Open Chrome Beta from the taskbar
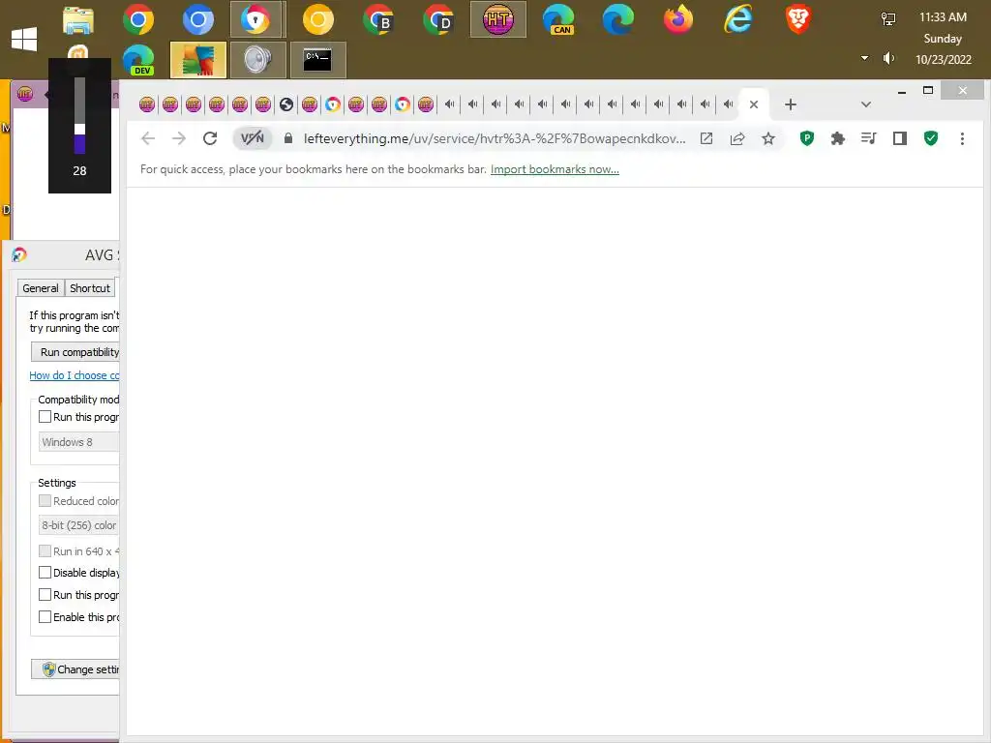Image resolution: width=991 pixels, height=743 pixels. (378, 20)
